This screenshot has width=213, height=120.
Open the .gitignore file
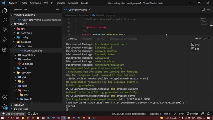[36, 64]
